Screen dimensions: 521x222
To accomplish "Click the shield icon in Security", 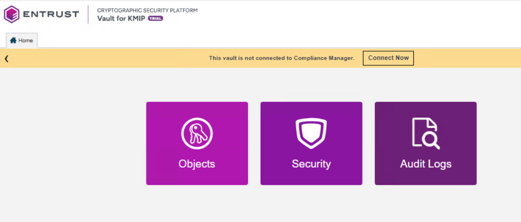I will pos(311,134).
